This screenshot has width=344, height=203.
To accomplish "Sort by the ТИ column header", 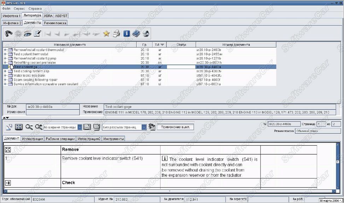I will pos(159,45).
